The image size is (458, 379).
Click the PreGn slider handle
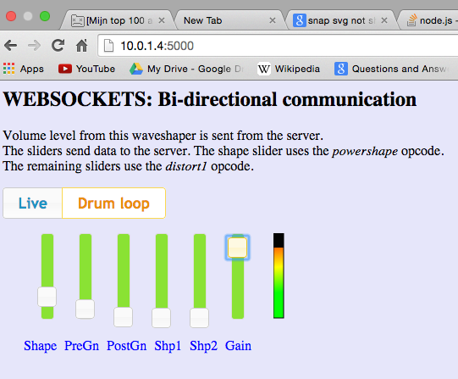[x=85, y=309]
